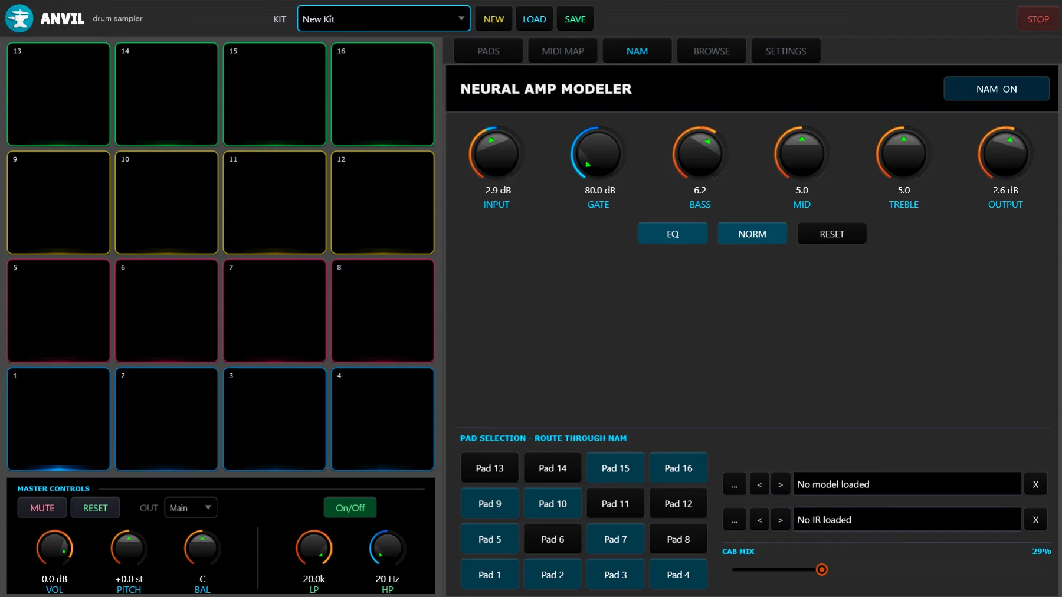Screen dimensions: 1062x597
Task: Click the STOP button
Action: click(x=1038, y=19)
